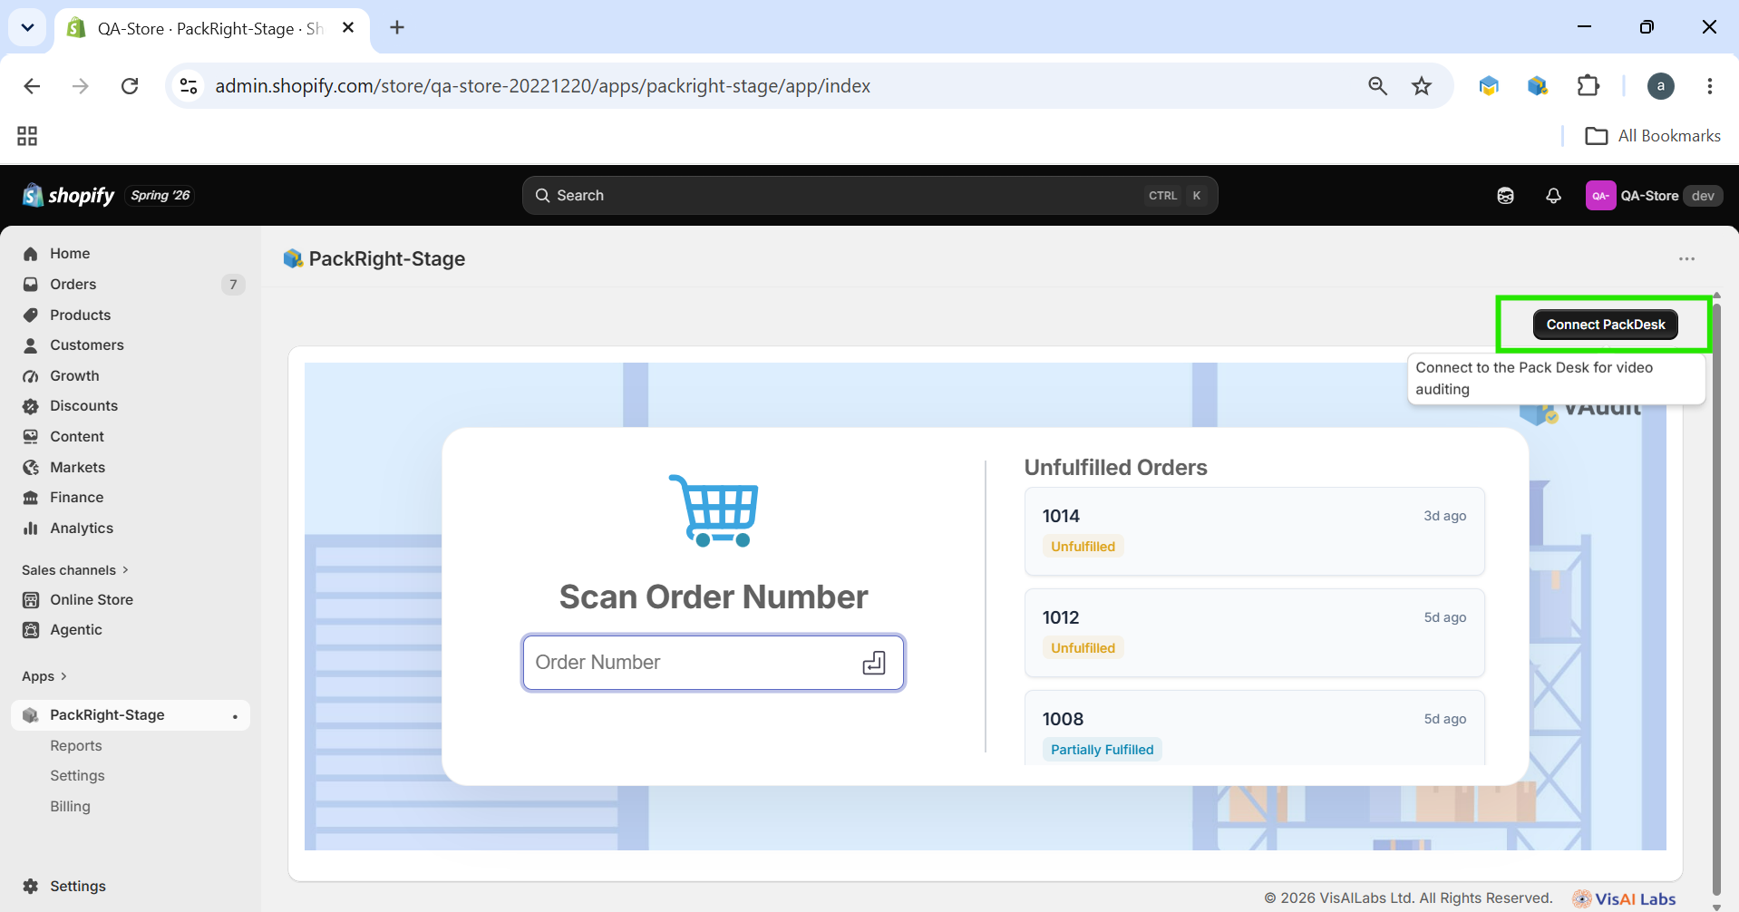Click the Analytics bar chart icon

click(31, 529)
